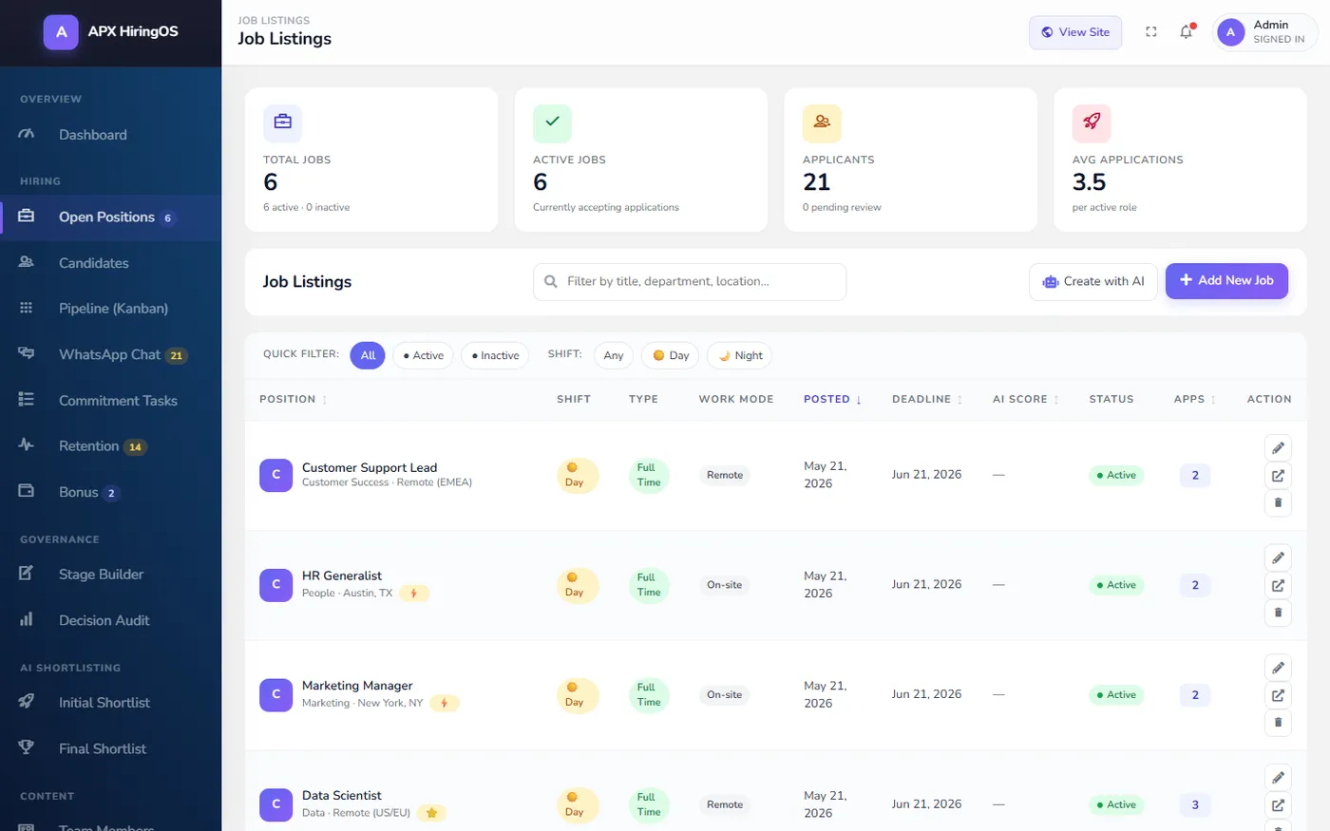Open HR Generalist external link icon

point(1278,586)
